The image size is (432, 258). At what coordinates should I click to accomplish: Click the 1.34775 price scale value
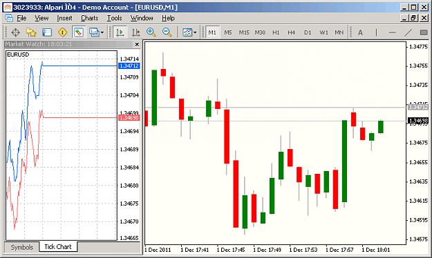(419, 47)
